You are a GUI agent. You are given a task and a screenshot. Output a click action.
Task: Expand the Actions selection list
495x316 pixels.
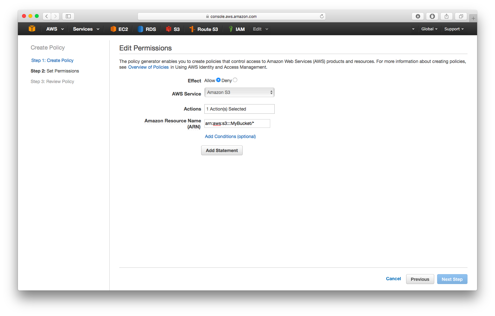(x=239, y=109)
